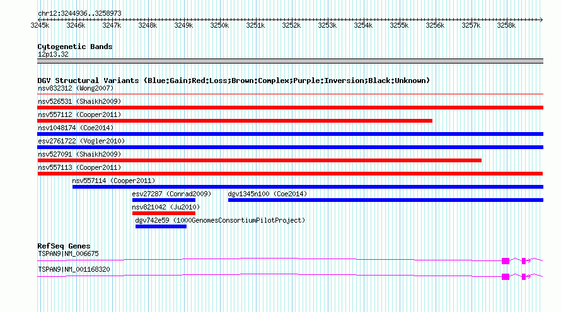The width and height of the screenshot is (561, 312).
Task: Select the red bar under nsv557112
Action: tap(234, 121)
